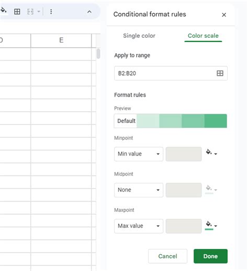Select column E header

[x=61, y=40]
